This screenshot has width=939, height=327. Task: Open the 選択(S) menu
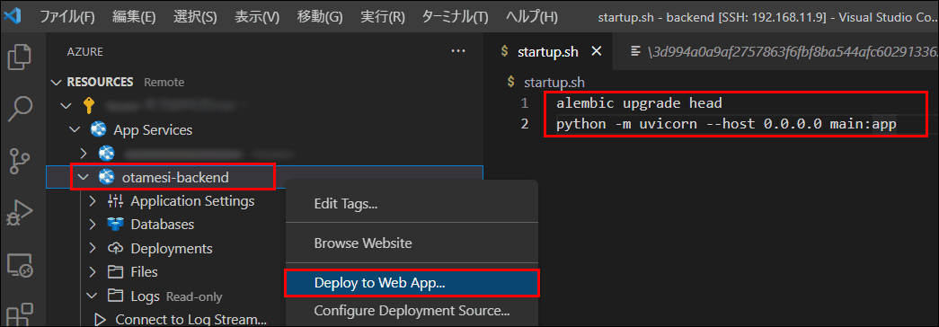tap(195, 17)
